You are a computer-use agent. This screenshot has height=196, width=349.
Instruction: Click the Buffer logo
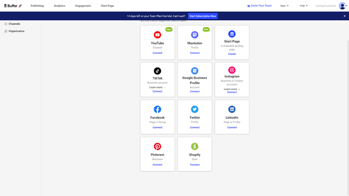[13, 6]
